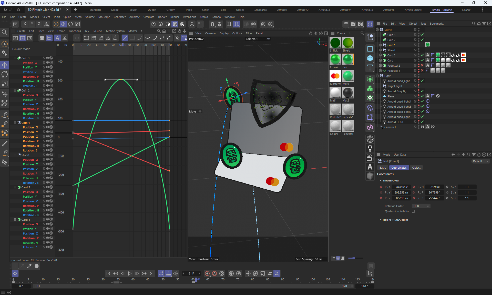Toggle the Pedestal 2 enable mark

click(x=422, y=66)
